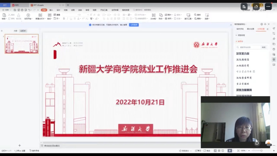
Task: Open a new document tab with plus button
Action: coord(68,5)
